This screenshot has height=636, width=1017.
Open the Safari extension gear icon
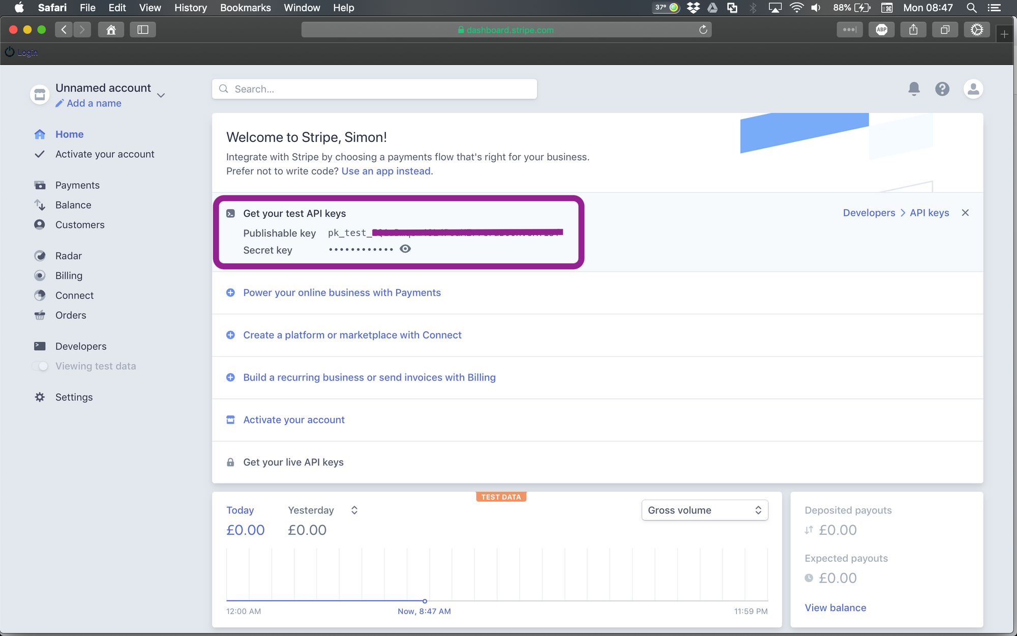coord(976,30)
